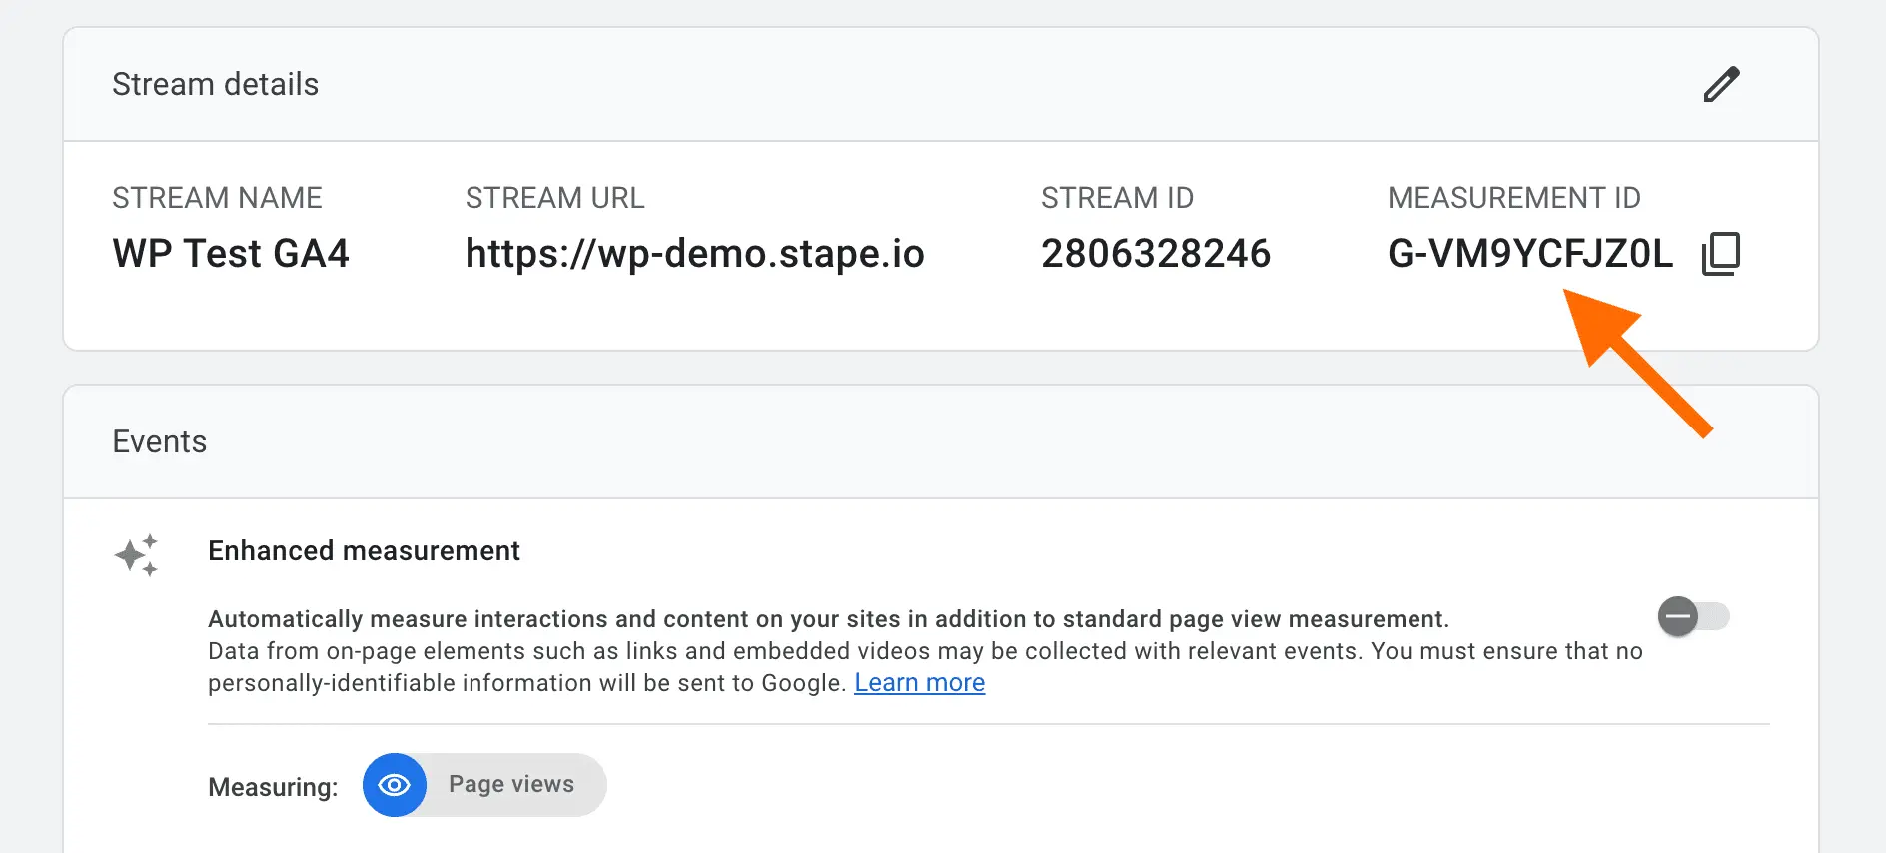Click the STREAM NAME label
Image resolution: width=1886 pixels, height=853 pixels.
[x=217, y=198]
